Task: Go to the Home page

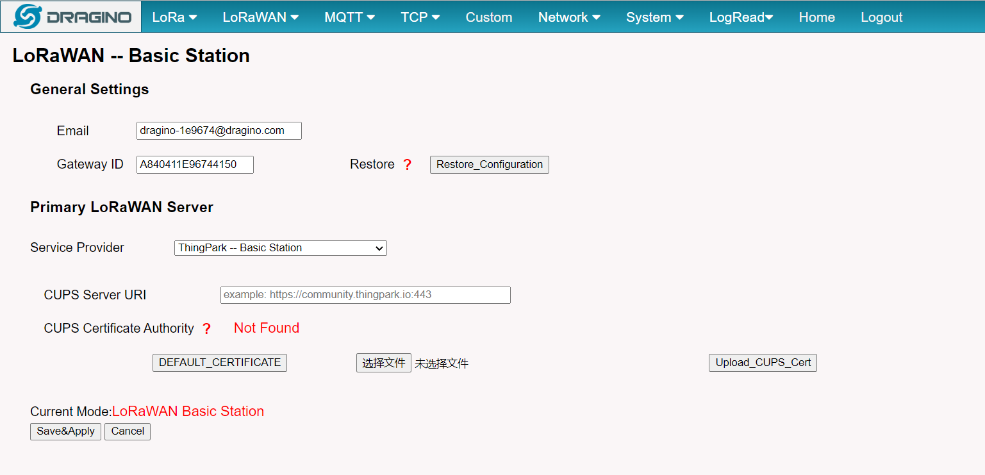Action: 816,17
